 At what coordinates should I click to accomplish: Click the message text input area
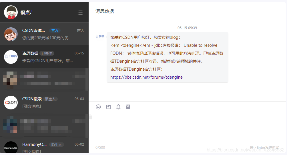pos(187,128)
